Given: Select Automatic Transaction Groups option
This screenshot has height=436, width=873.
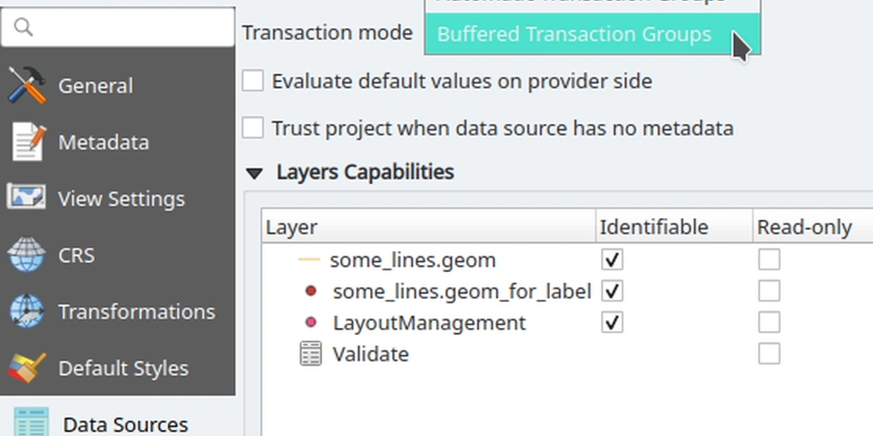Looking at the screenshot, I should [x=581, y=3].
